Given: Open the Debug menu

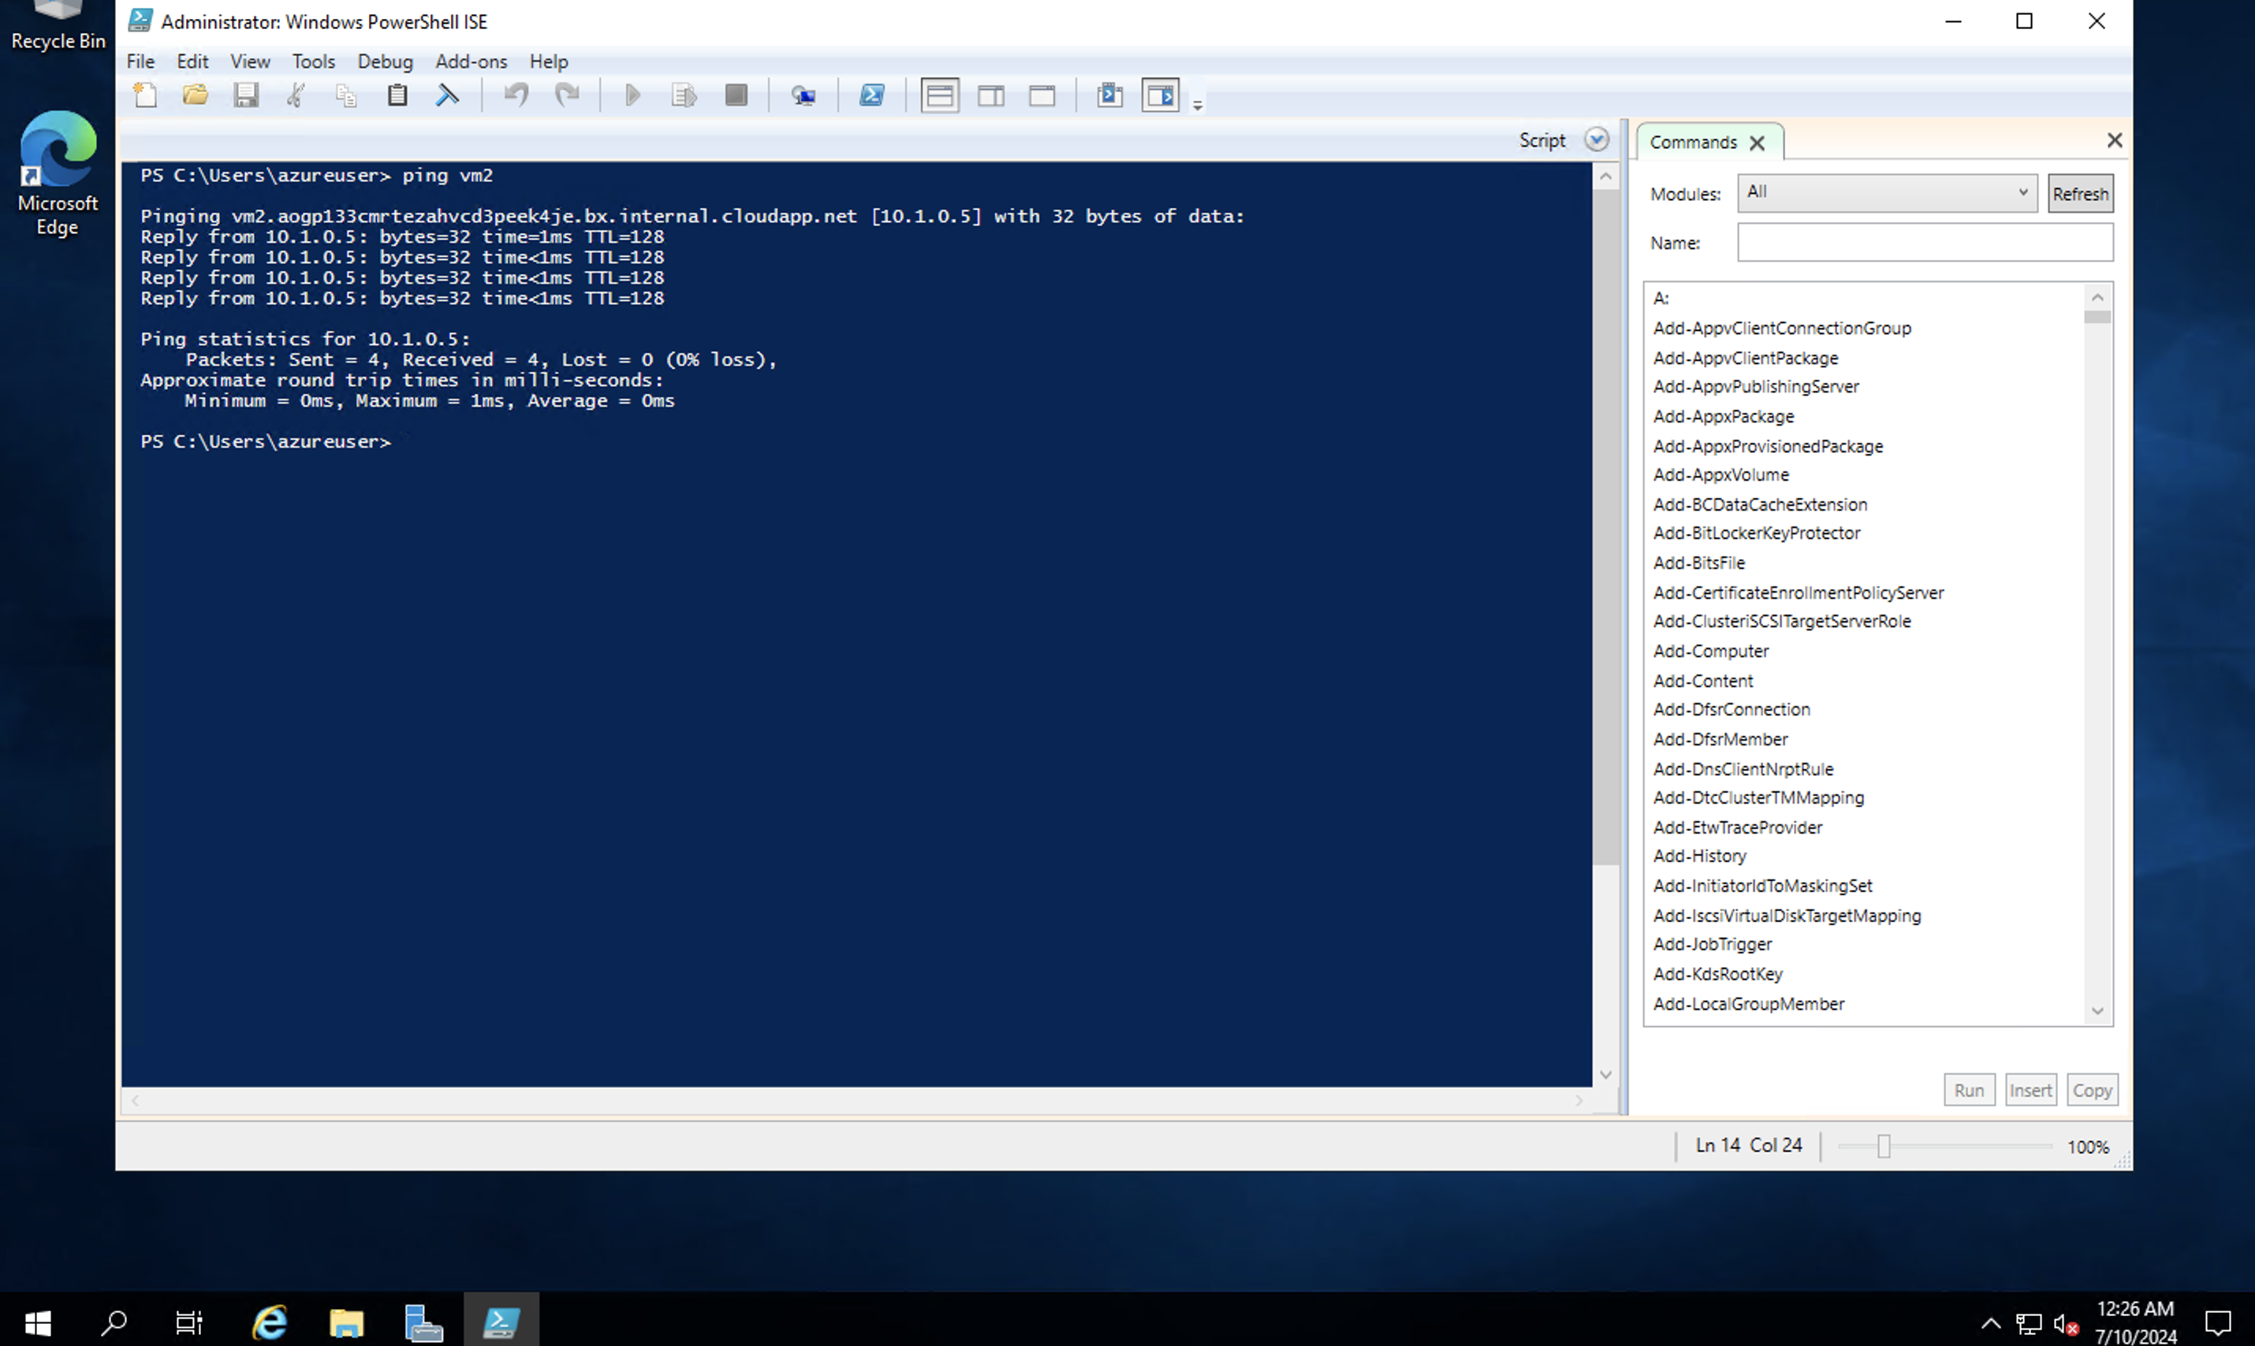Looking at the screenshot, I should (385, 61).
